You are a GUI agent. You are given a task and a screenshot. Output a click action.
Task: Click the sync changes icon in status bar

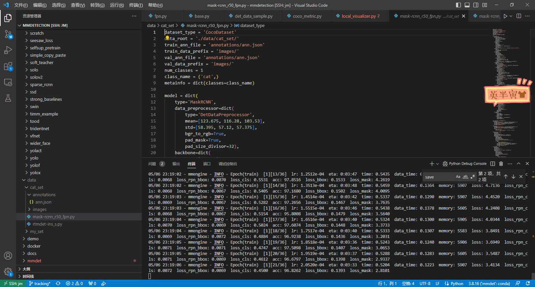point(58,284)
